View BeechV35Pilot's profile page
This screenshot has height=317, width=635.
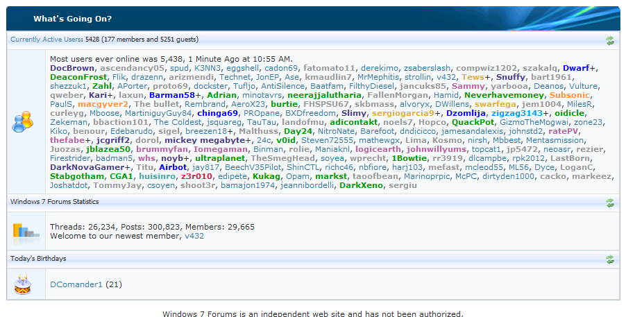click(253, 166)
